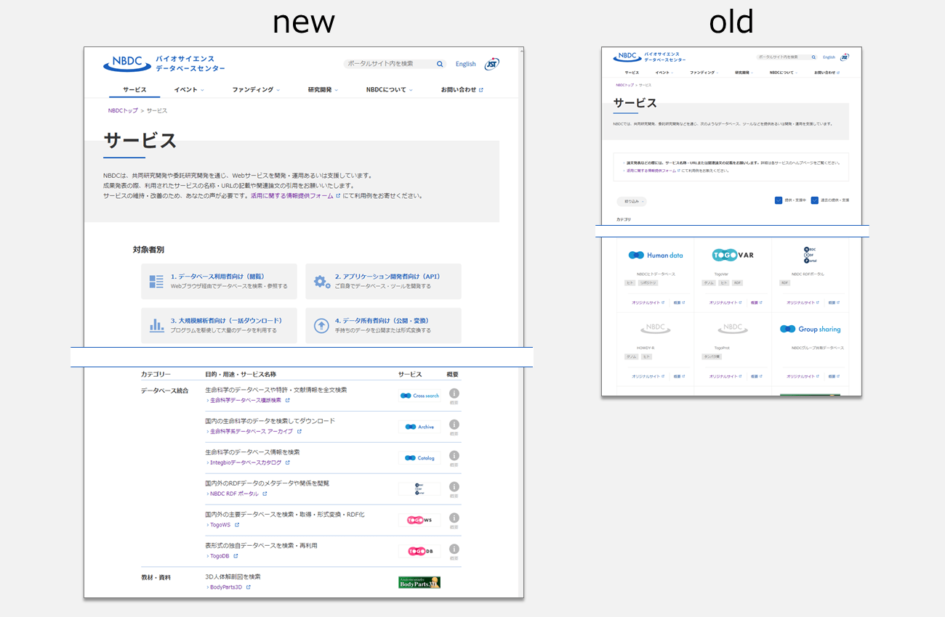The image size is (945, 617).
Task: Click the BodyParts3D logo image
Action: coord(419,582)
